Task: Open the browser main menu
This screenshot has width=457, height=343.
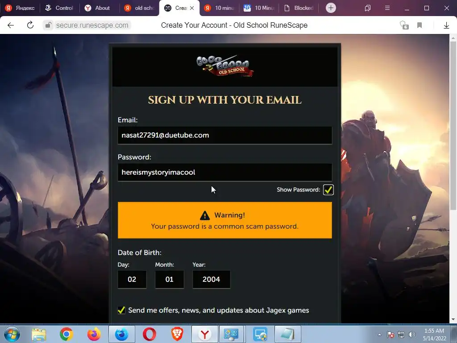Action: 387,8
